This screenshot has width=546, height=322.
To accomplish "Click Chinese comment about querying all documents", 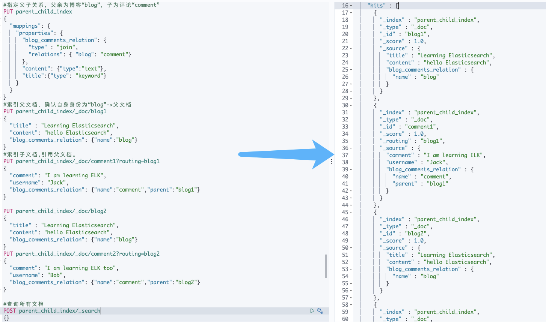I will pyautogui.click(x=23, y=304).
